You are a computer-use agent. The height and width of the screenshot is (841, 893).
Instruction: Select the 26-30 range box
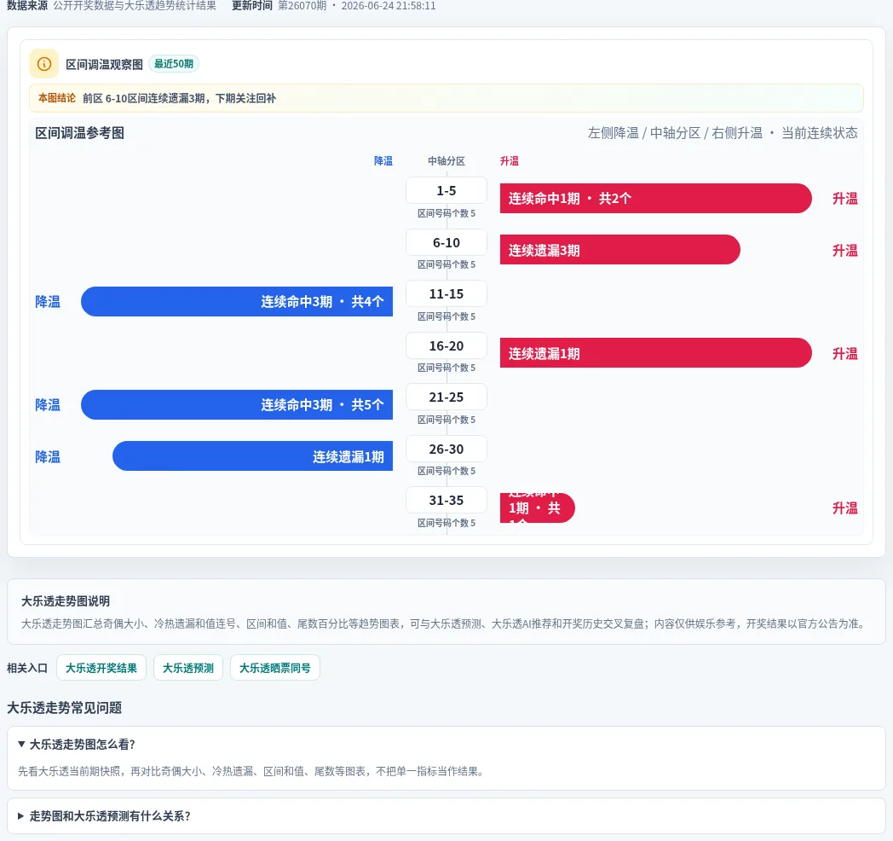click(446, 449)
